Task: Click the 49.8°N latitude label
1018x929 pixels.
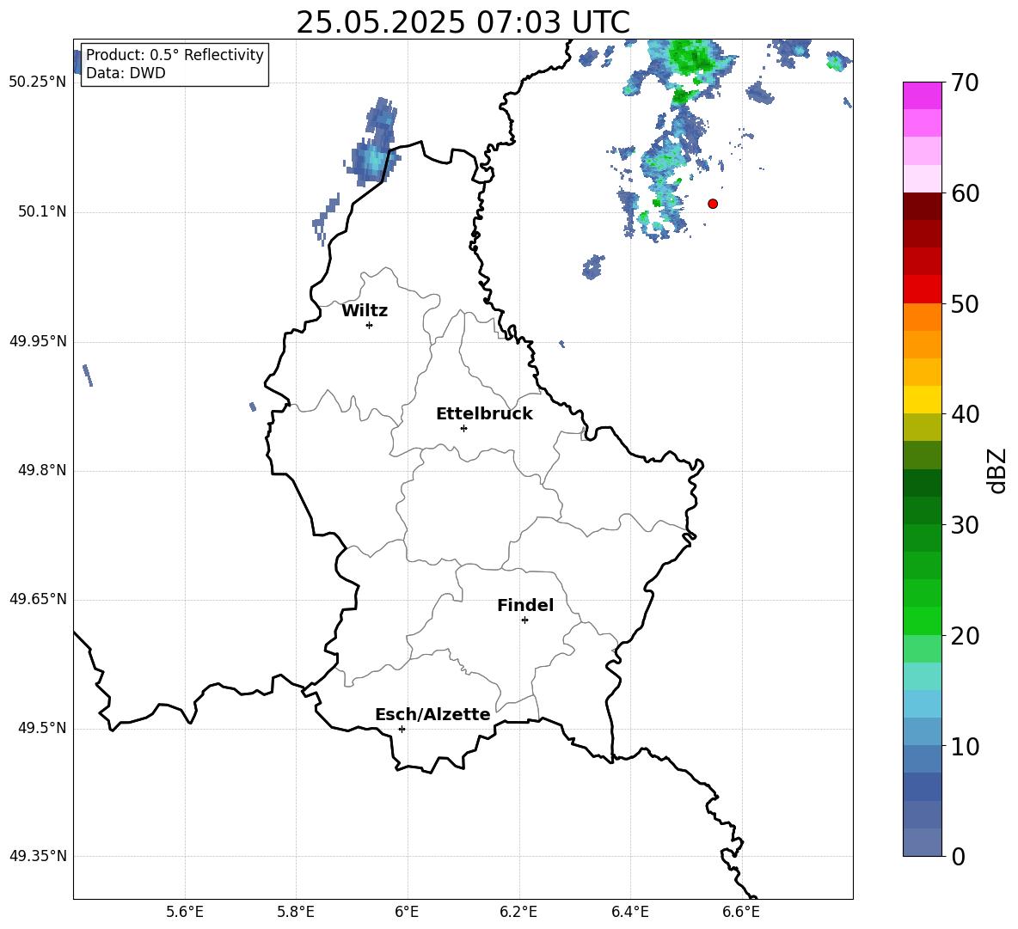Action: click(42, 470)
